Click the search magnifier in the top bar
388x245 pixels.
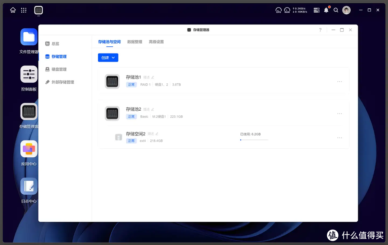pos(336,10)
